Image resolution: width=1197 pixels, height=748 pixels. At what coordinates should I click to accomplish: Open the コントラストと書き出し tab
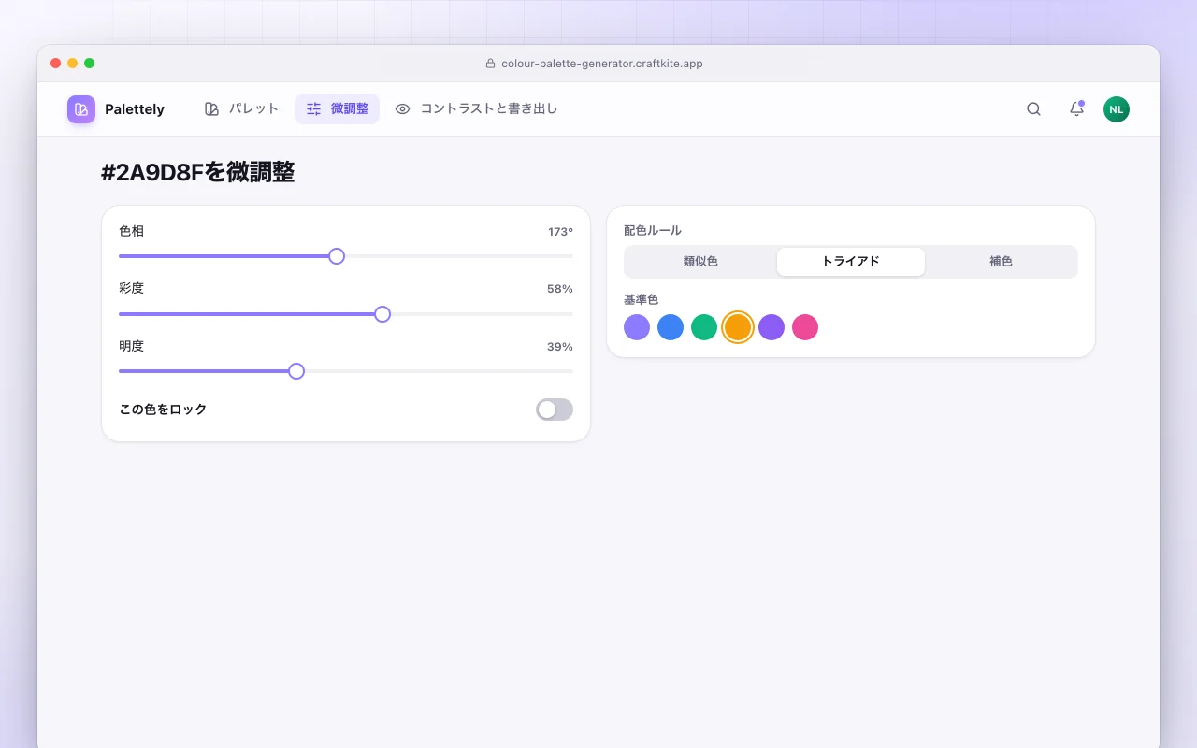[x=476, y=109]
